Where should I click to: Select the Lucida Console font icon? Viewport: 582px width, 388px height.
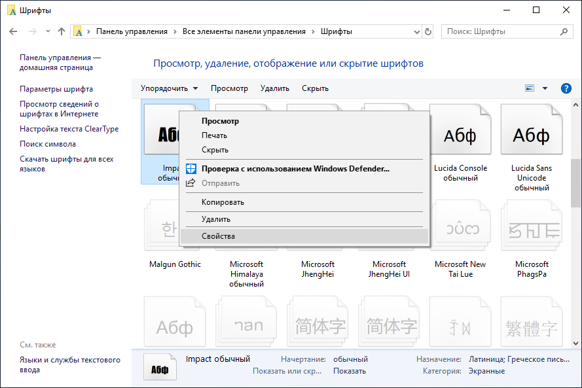460,129
